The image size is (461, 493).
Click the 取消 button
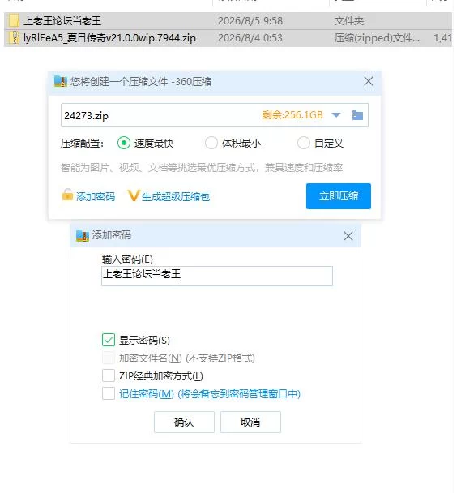250,422
